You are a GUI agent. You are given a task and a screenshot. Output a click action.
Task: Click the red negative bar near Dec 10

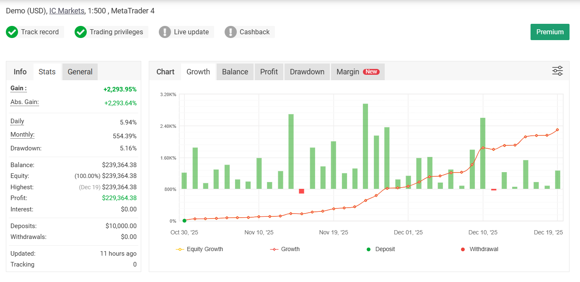click(x=494, y=190)
